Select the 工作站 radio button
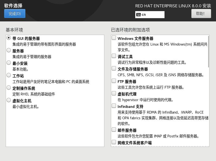 (x=9, y=75)
